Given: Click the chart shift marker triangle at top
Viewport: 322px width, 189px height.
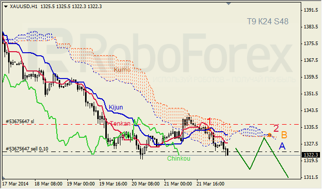Looking at the screenshot, I should point(228,4).
